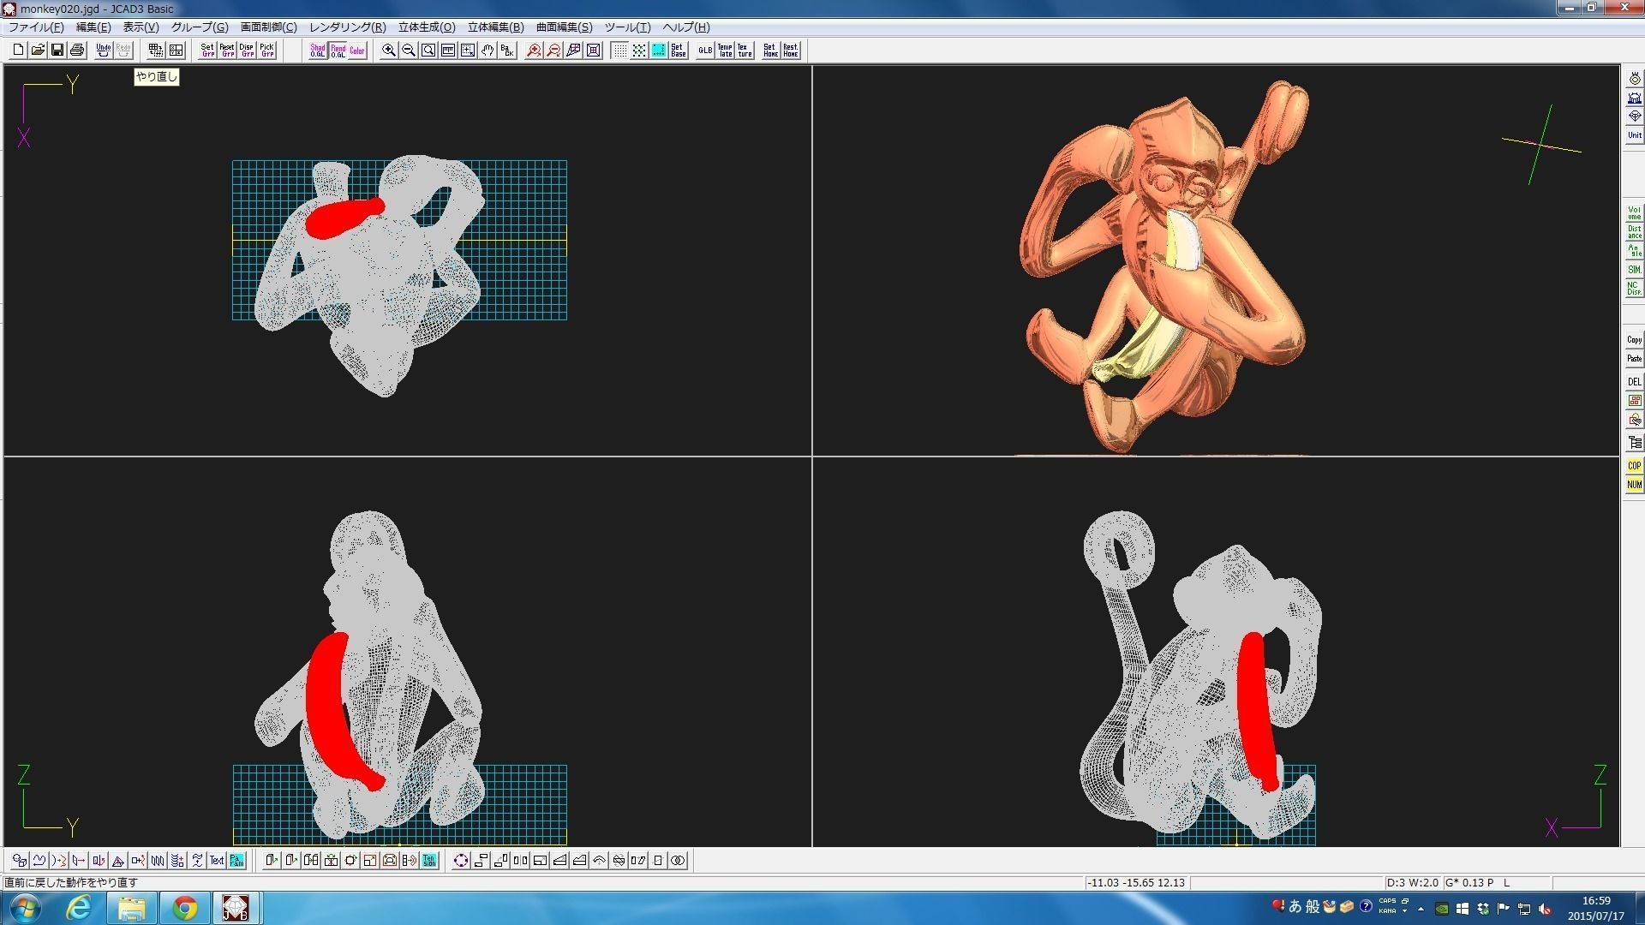Click the Paste button in sidebar
This screenshot has width=1645, height=925.
[1635, 359]
